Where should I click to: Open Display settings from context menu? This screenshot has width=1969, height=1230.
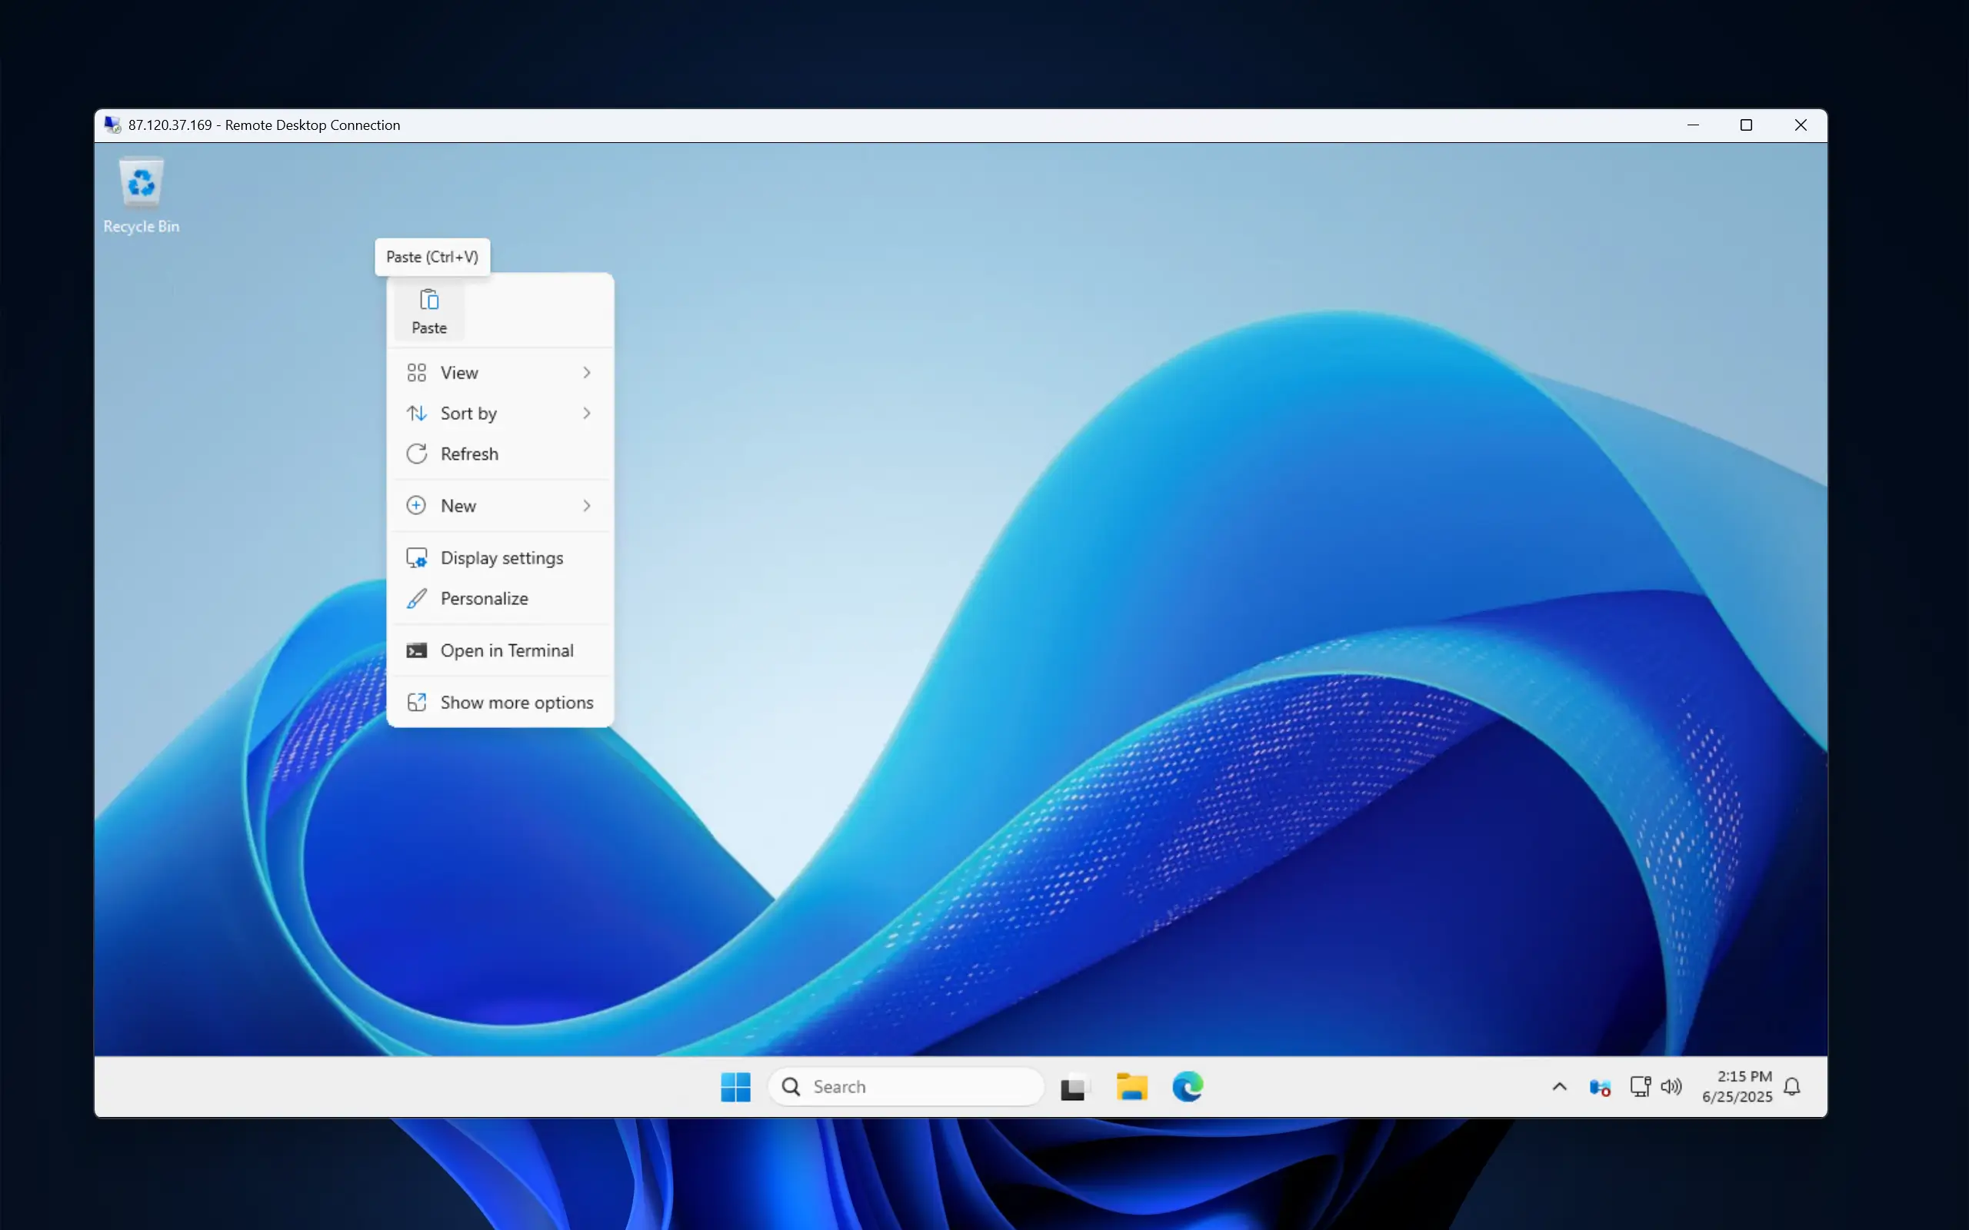pos(500,558)
